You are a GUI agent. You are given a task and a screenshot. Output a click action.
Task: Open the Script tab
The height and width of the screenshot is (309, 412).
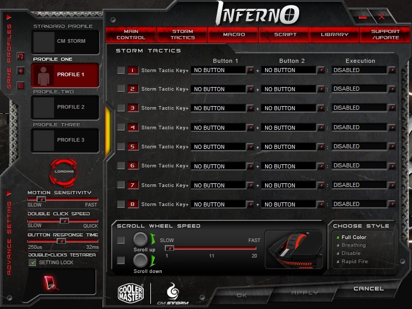coord(285,35)
